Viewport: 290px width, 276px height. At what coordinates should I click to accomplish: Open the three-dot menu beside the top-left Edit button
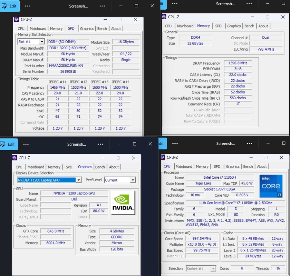pyautogui.click(x=28, y=6)
